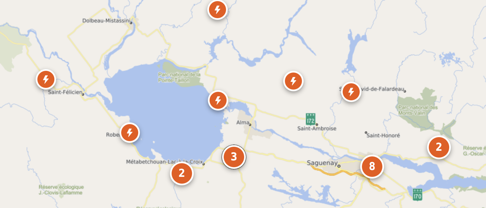Click the Parc national de la Pointe-Taillon label
Viewport: 486px width, 208px height.
(179, 77)
